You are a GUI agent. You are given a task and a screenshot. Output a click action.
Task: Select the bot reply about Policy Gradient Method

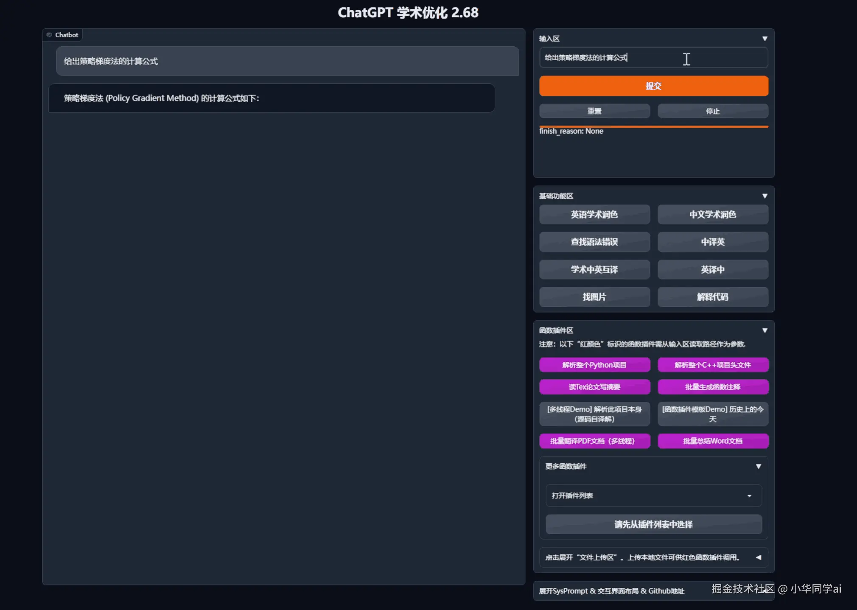[272, 98]
